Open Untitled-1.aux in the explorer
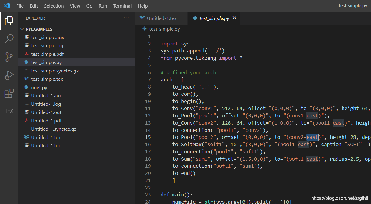The image size is (371, 204). (76, 96)
